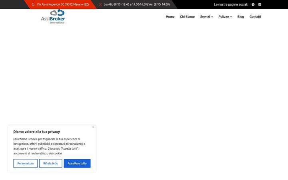The width and height of the screenshot is (288, 180).
Task: Expand Polizze submenu plus sign
Action: pos(231,17)
